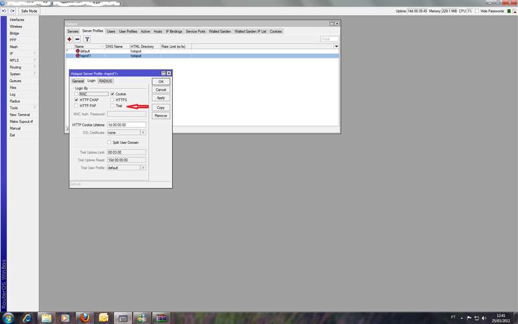Open Log from the sidebar menu
This screenshot has width=518, height=324.
(12, 94)
